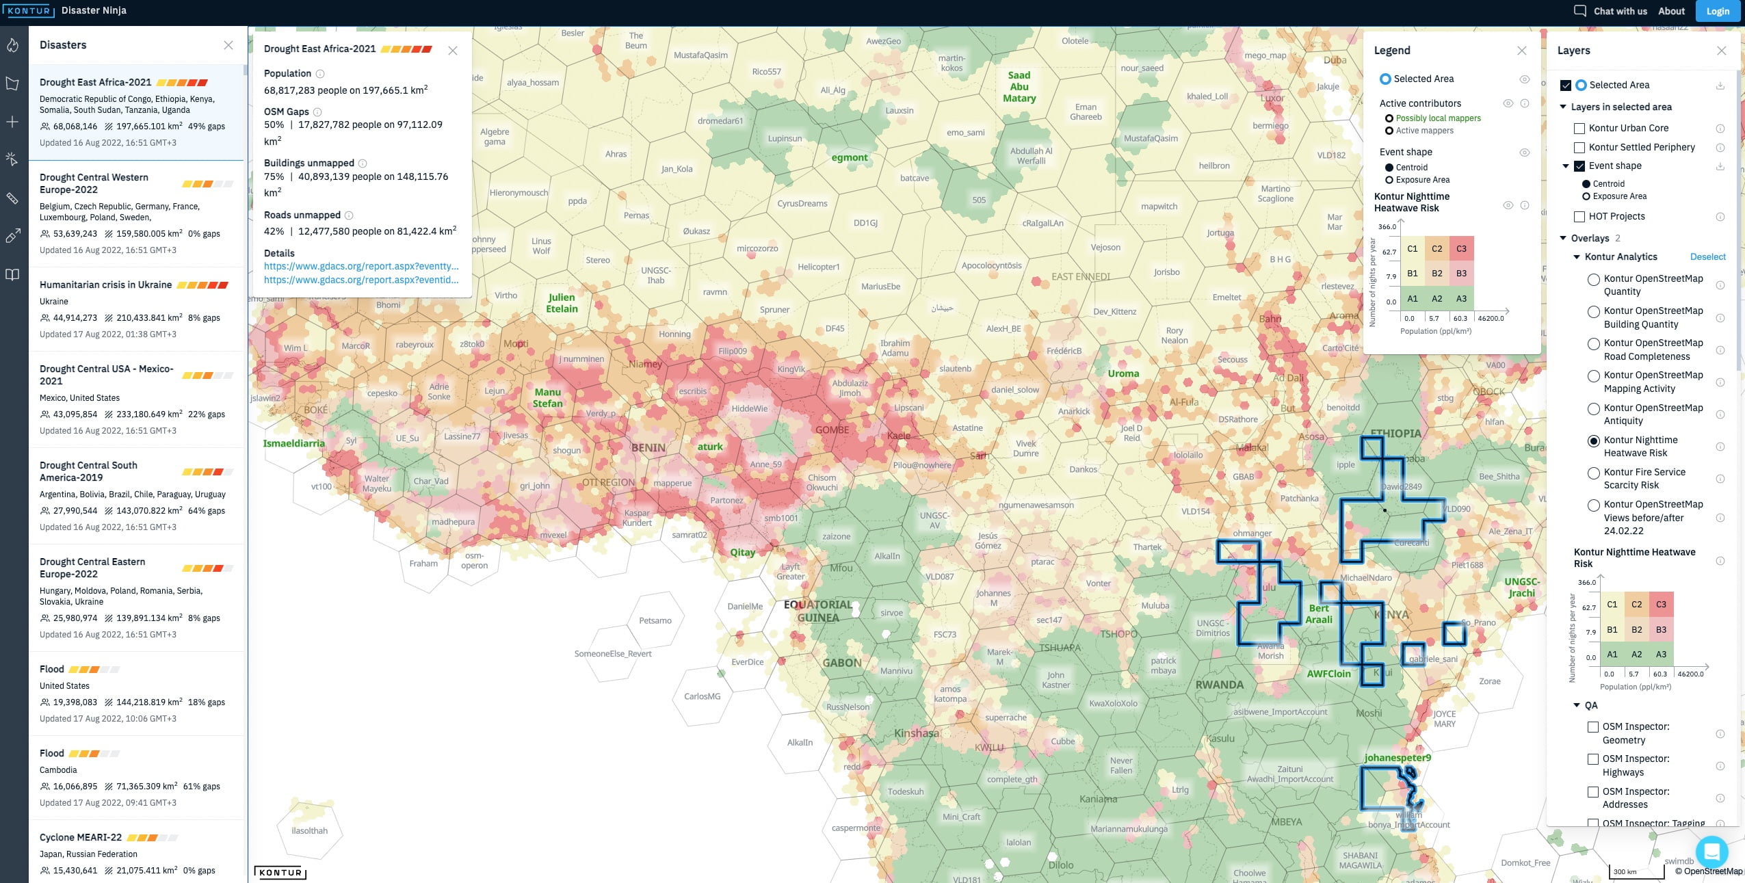Image resolution: width=1745 pixels, height=883 pixels.
Task: Click info icon next to OSM Gaps
Action: tap(317, 112)
